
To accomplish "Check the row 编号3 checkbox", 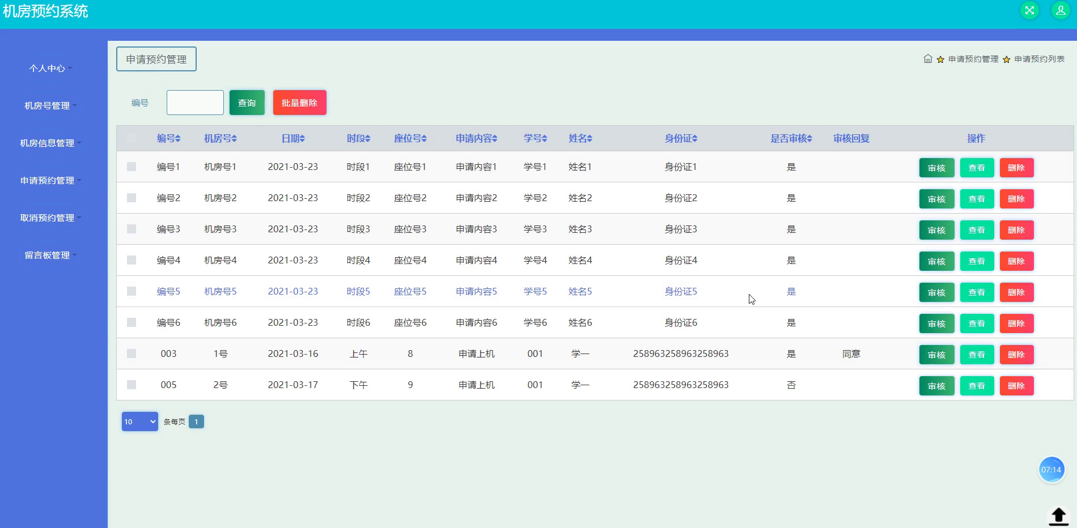I will (x=132, y=229).
